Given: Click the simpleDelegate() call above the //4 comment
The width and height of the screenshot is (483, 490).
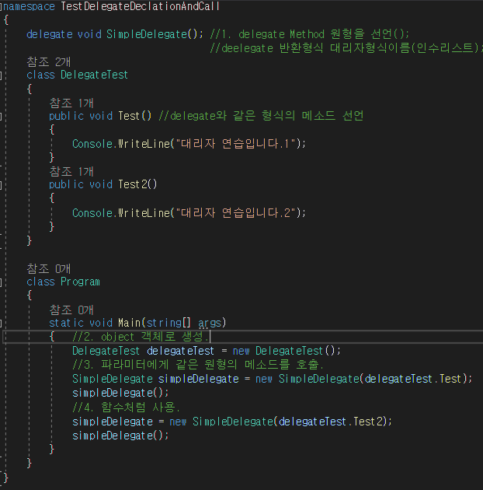Looking at the screenshot, I should 120,393.
